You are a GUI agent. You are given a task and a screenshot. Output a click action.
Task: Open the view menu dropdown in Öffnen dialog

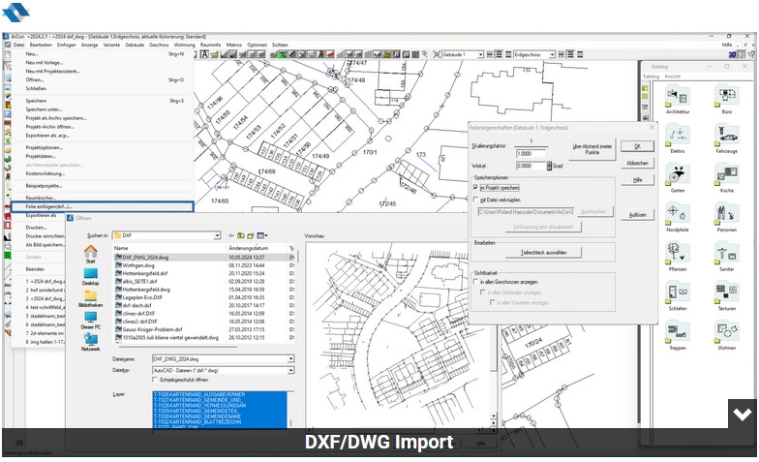click(261, 235)
